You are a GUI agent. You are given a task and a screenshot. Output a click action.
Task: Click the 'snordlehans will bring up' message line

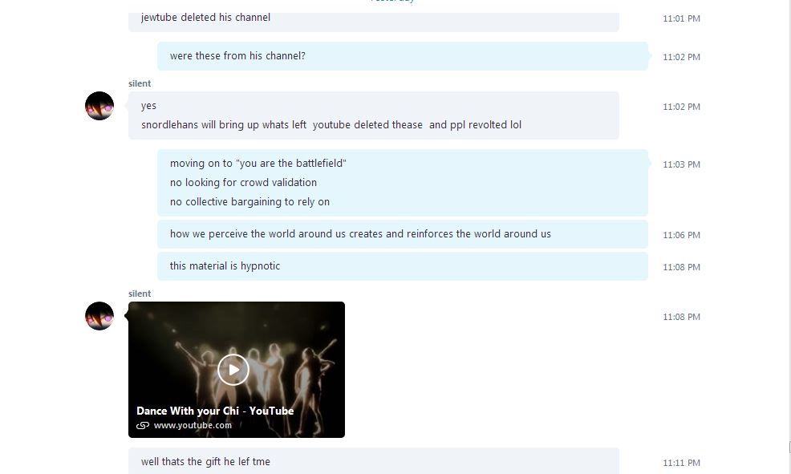click(331, 125)
